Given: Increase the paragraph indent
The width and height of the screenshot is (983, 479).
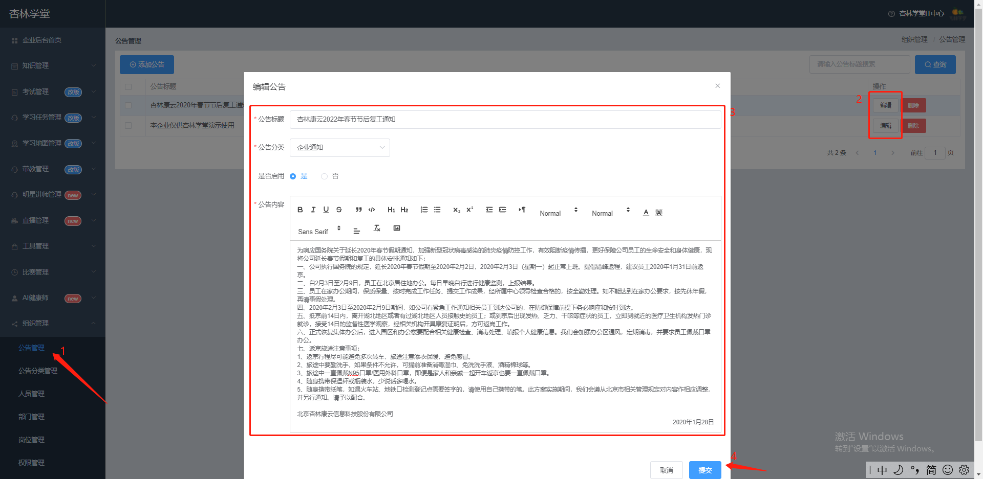Looking at the screenshot, I should click(x=503, y=210).
